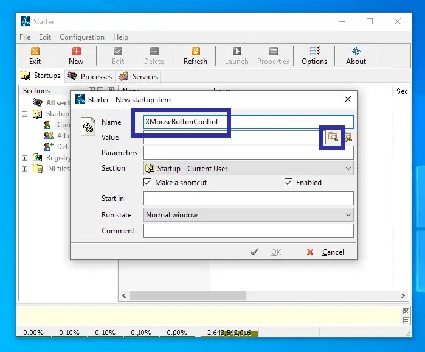Uncheck the Make a shortcut checkbox
425x352 pixels.
click(x=148, y=183)
